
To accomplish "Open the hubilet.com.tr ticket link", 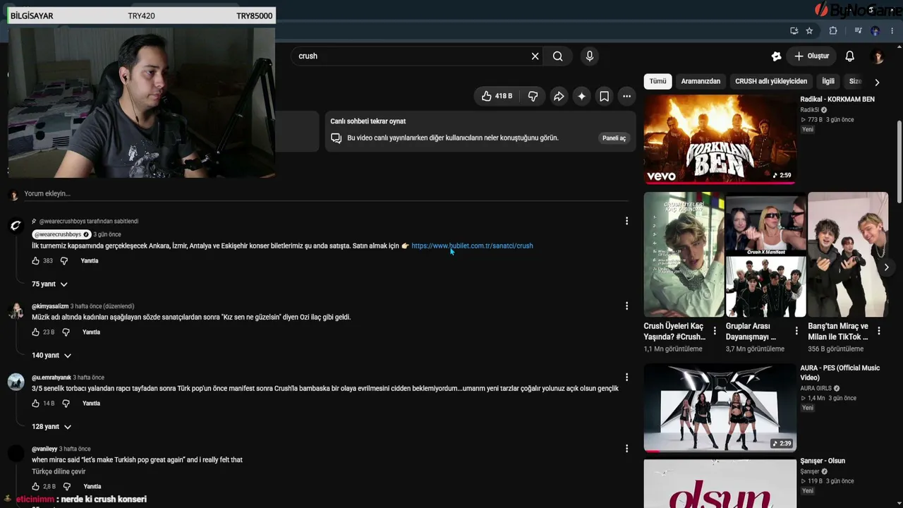I will 472,246.
